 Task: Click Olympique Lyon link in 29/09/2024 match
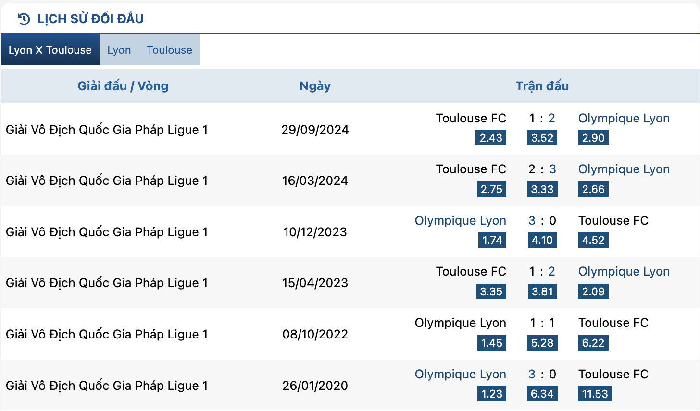click(x=624, y=118)
